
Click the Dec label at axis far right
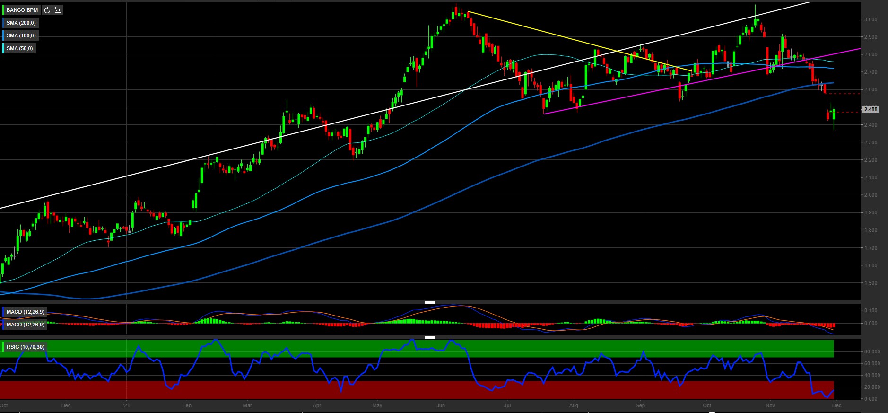coord(837,405)
